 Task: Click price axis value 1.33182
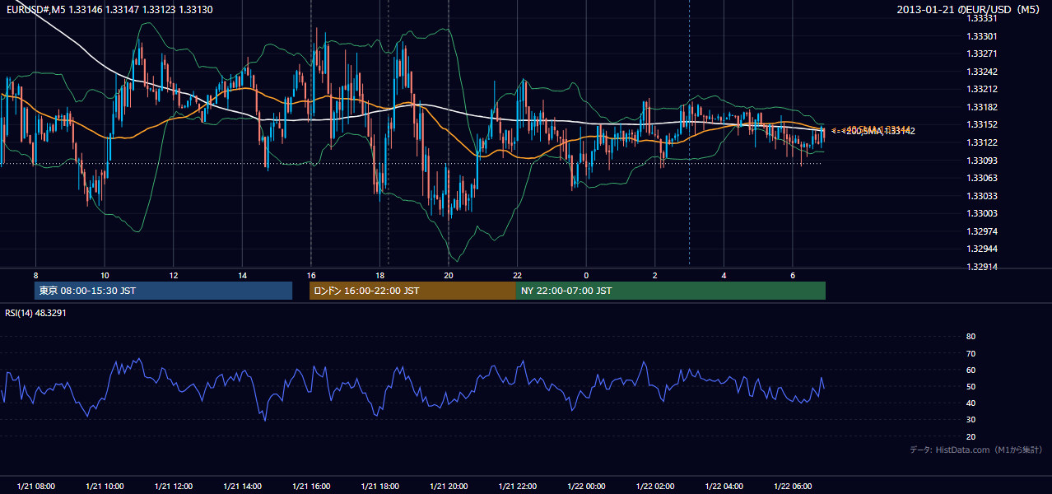[x=982, y=107]
